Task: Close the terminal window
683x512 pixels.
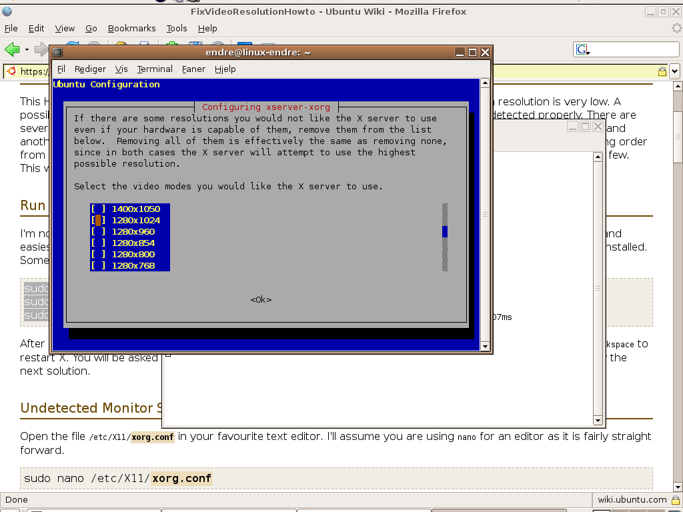Action: pos(485,52)
